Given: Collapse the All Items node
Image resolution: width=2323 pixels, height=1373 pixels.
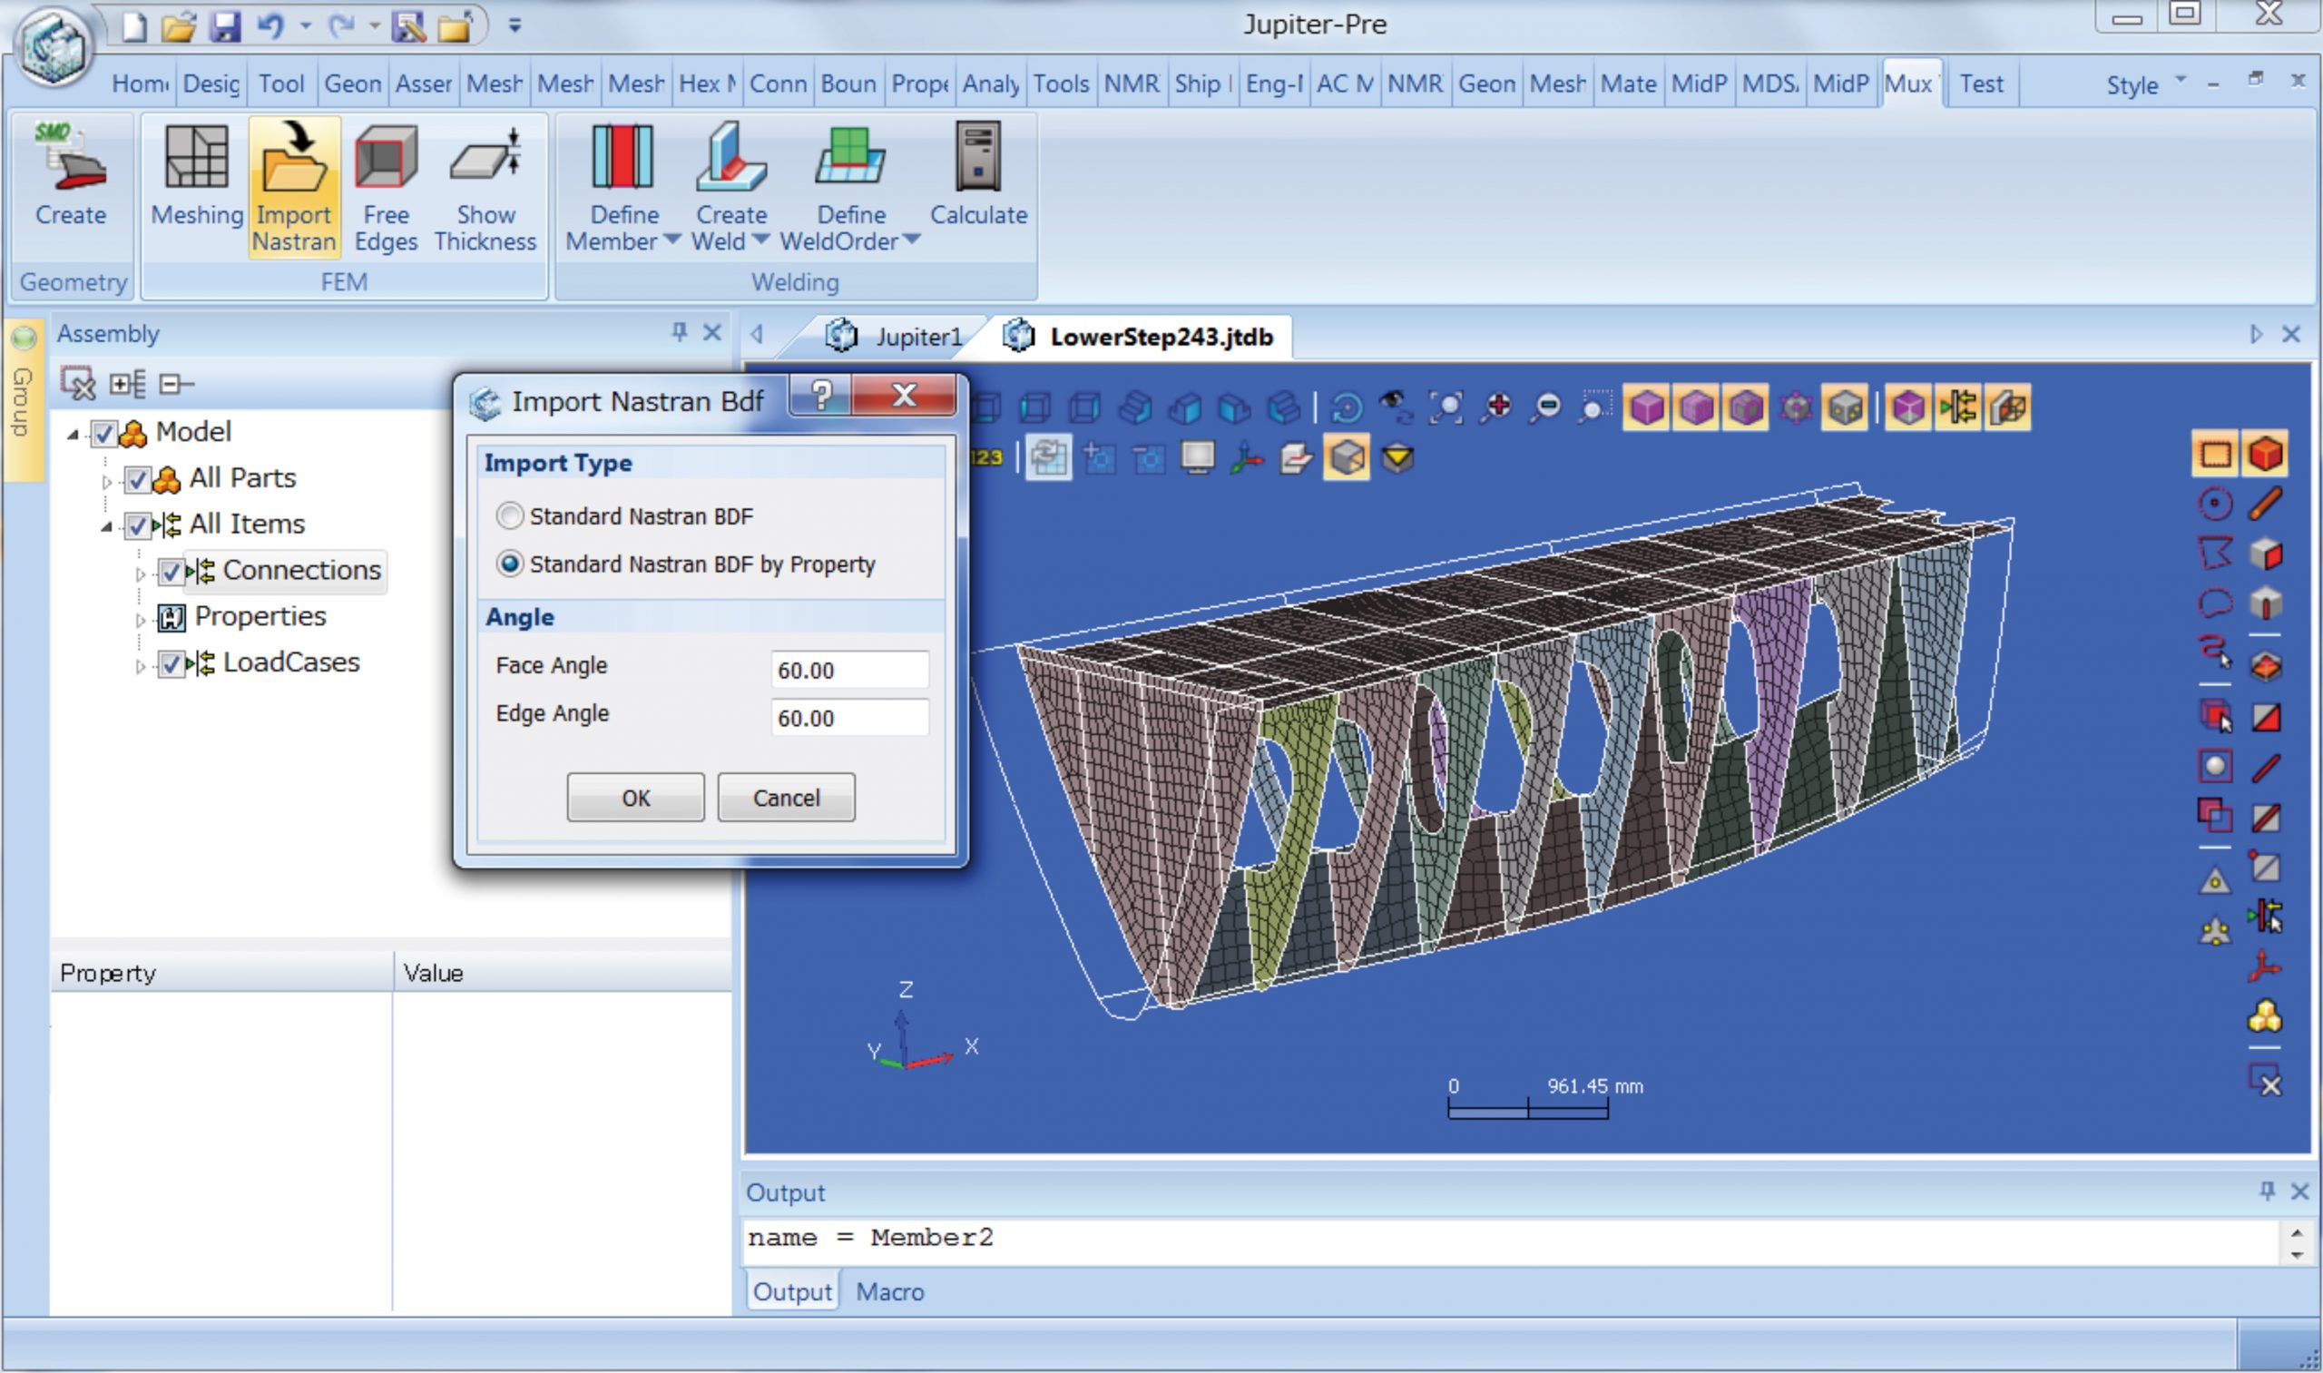Looking at the screenshot, I should pos(106,526).
